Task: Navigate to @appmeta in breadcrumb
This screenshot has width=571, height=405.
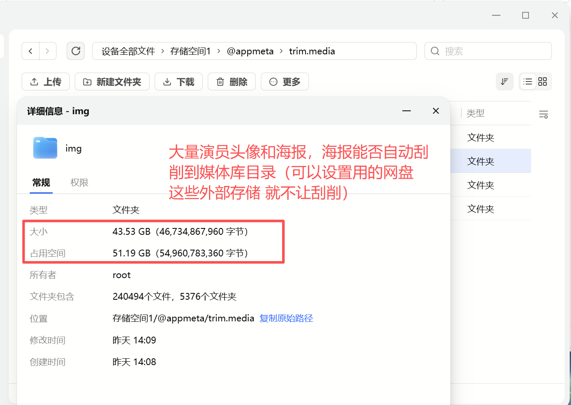Action: click(x=250, y=51)
